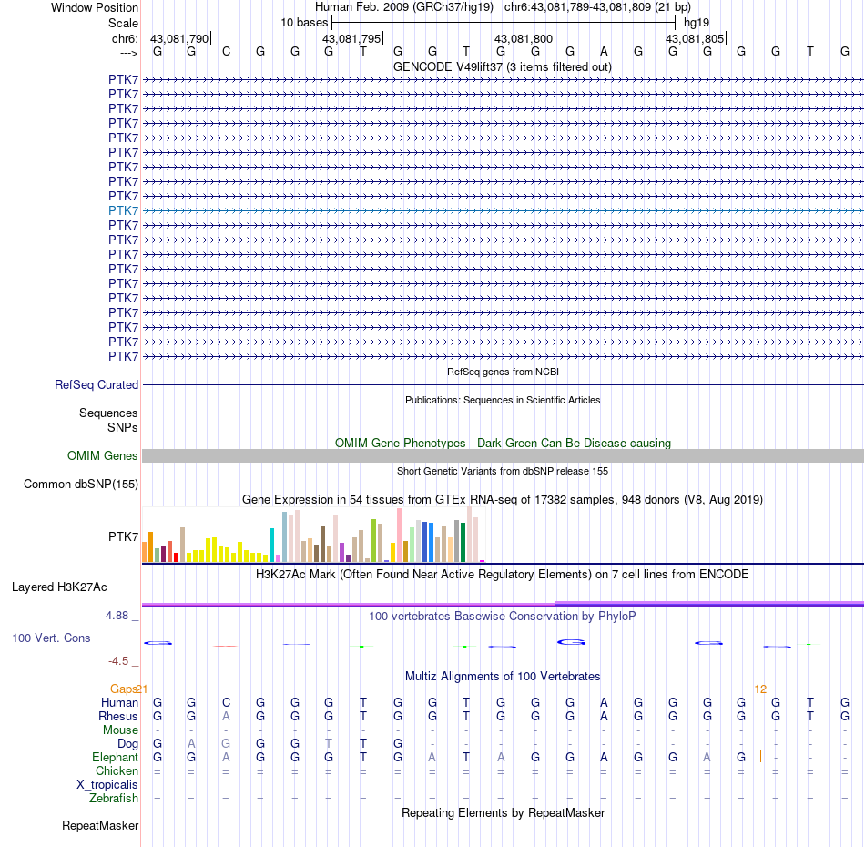Click the orange insertion bar in Elephant row

tap(760, 756)
